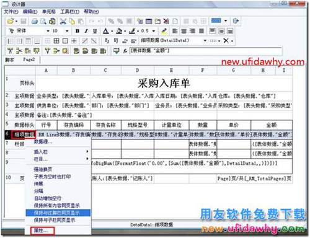Viewport: 310px width, 238px height.
Task: Choose 数据源... in context menu
Action: coord(58,142)
